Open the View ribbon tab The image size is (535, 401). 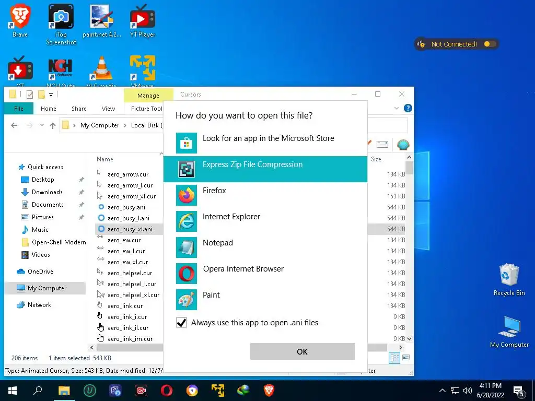coord(108,109)
